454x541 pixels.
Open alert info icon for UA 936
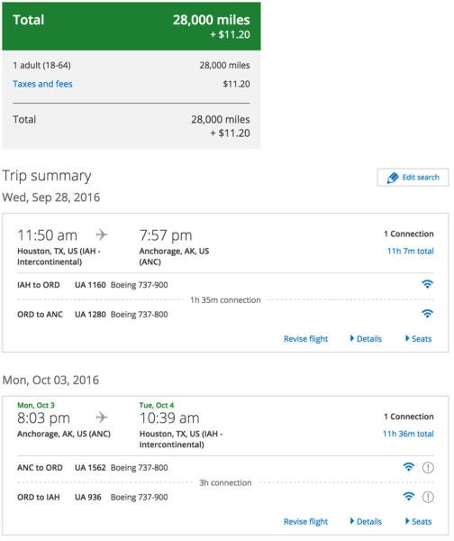point(428,497)
